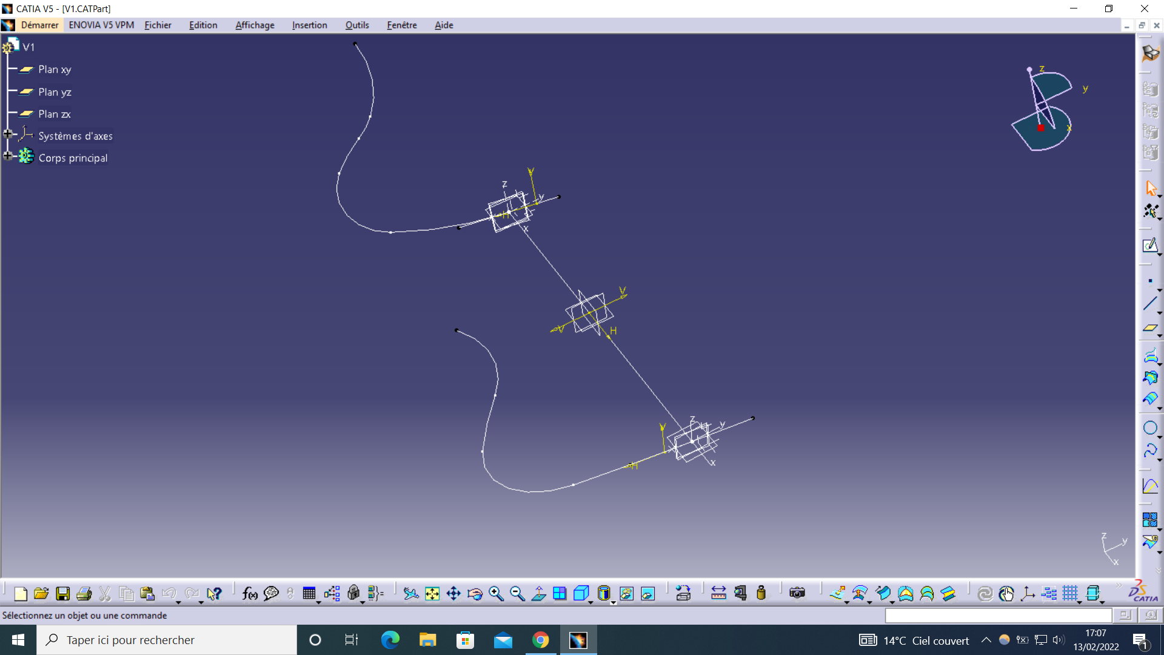Open a file using the folder icon
Image resolution: width=1164 pixels, height=655 pixels.
pyautogui.click(x=41, y=594)
